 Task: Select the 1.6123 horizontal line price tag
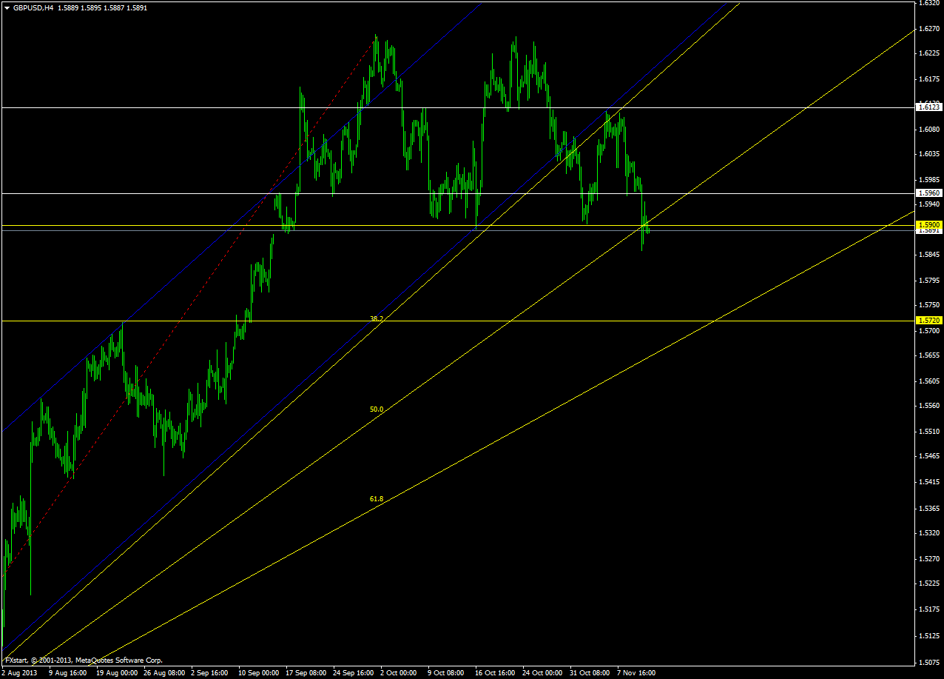click(x=929, y=107)
